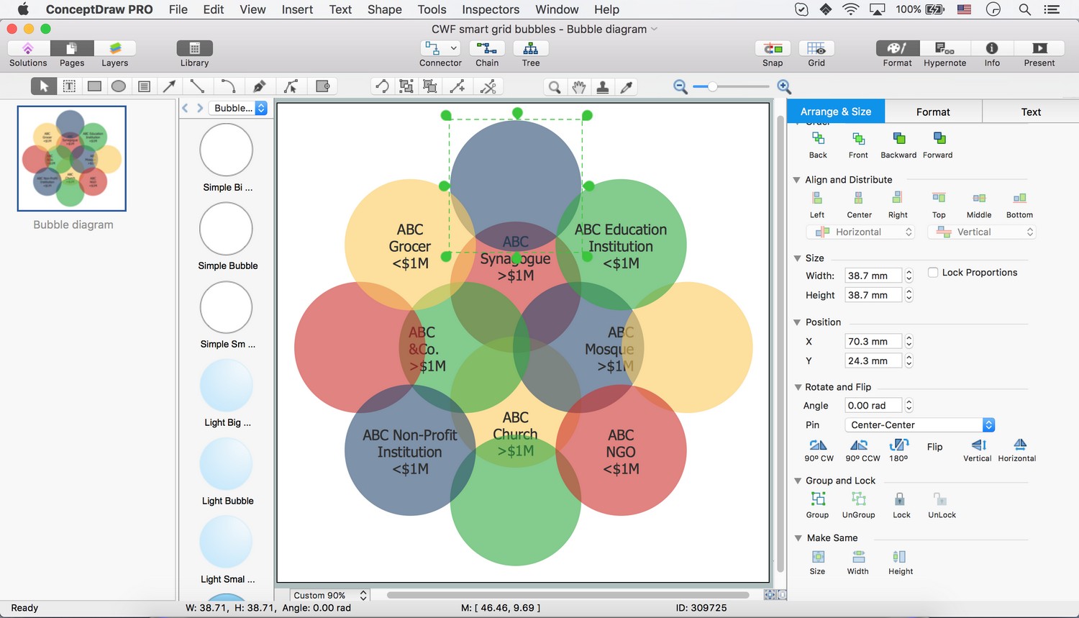Image resolution: width=1079 pixels, height=618 pixels.
Task: Click the Group objects icon
Action: (x=818, y=499)
